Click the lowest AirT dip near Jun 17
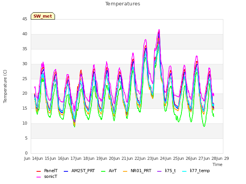Viewport: 246px width, 184px height. [75, 127]
